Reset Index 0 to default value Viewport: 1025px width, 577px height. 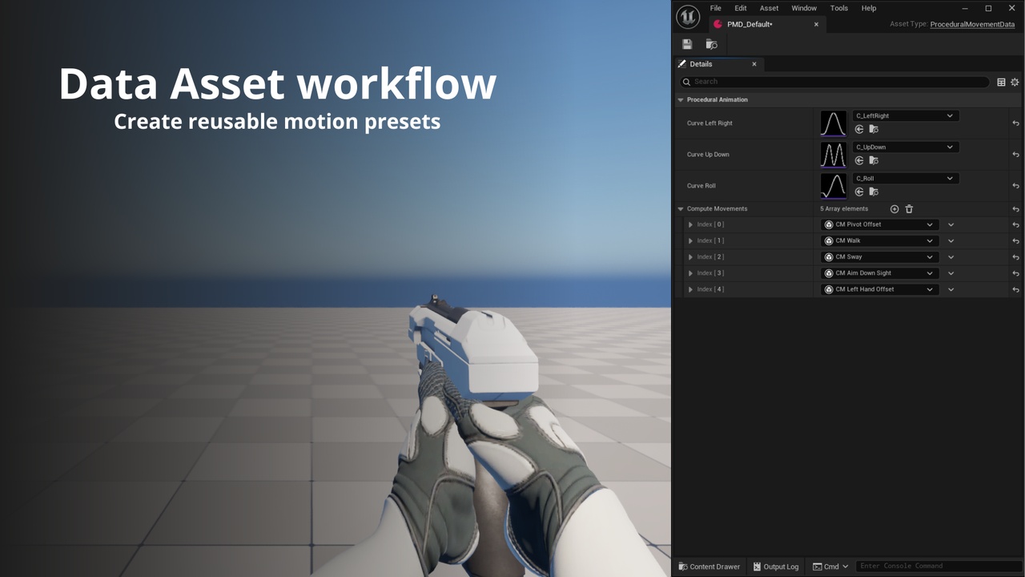1015,225
